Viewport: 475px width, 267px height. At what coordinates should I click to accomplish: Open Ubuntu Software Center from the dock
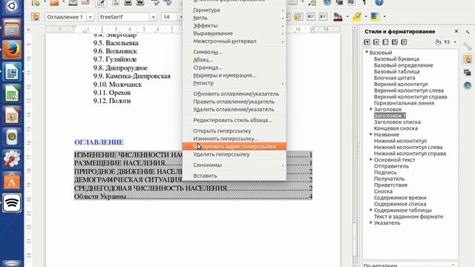point(12,181)
